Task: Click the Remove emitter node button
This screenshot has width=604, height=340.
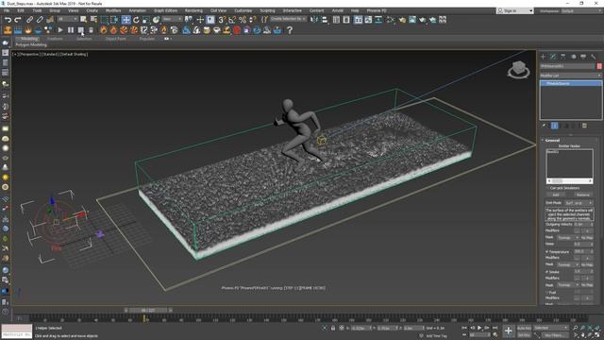Action: click(x=583, y=195)
